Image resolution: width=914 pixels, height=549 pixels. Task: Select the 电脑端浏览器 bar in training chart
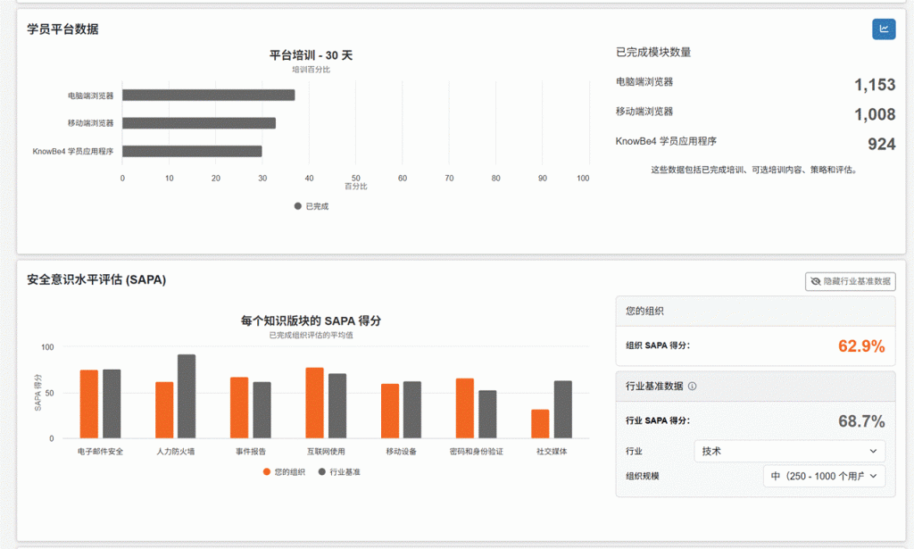pyautogui.click(x=208, y=96)
